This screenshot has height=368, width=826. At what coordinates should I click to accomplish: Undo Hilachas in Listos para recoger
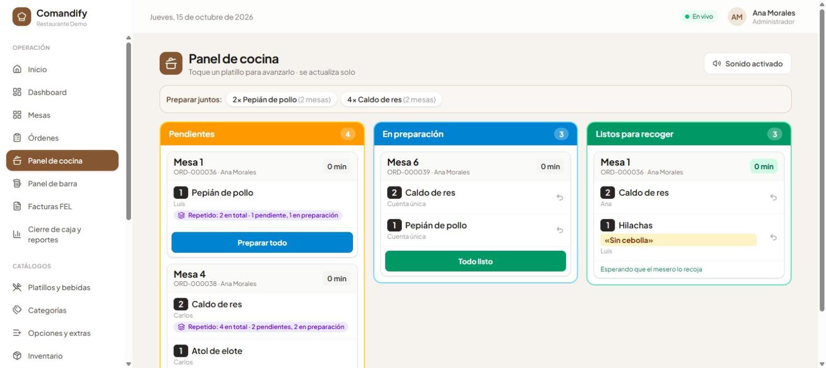(x=773, y=237)
